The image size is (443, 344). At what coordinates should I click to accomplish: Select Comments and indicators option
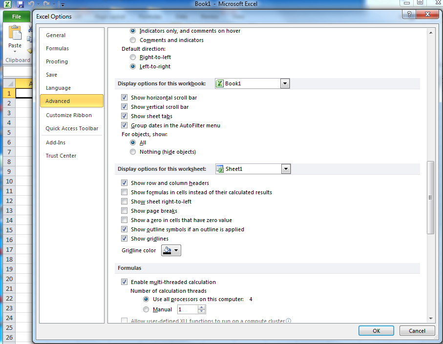pos(133,40)
